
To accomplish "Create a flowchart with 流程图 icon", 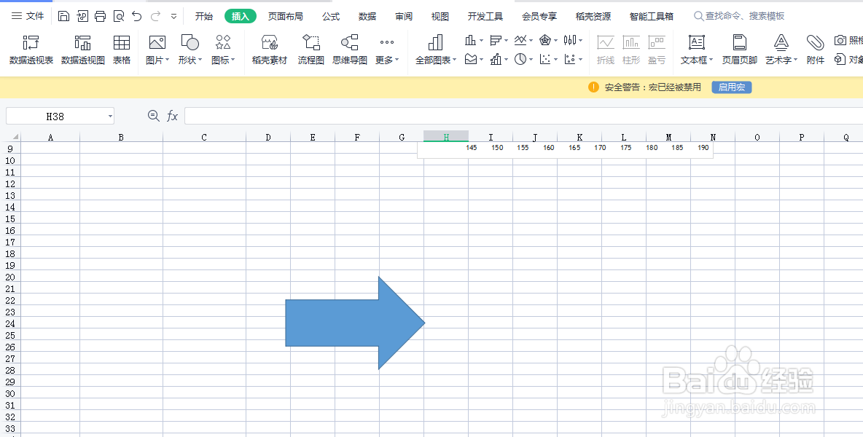I will tap(311, 50).
